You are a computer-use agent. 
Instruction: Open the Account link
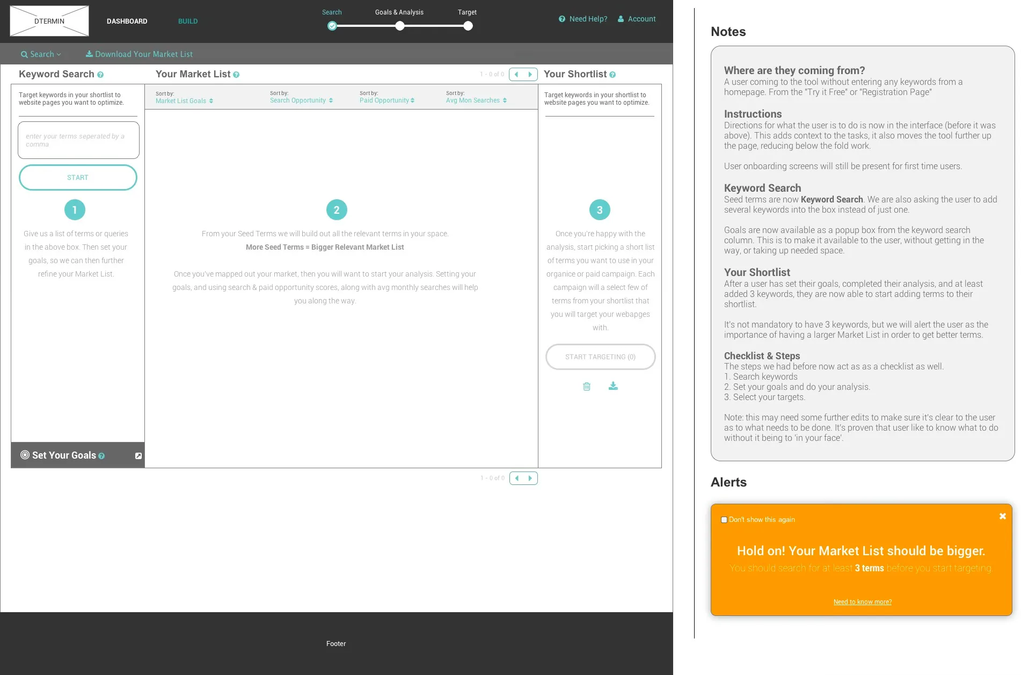(641, 19)
